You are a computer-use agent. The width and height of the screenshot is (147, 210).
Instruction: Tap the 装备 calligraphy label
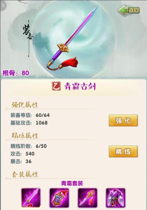pyautogui.click(x=28, y=32)
